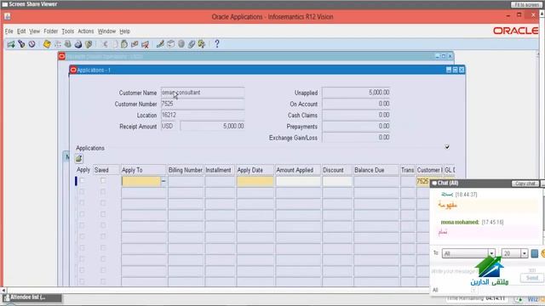Click the Cut scissors toolbar icon
This screenshot has width=545, height=306.
click(104, 44)
